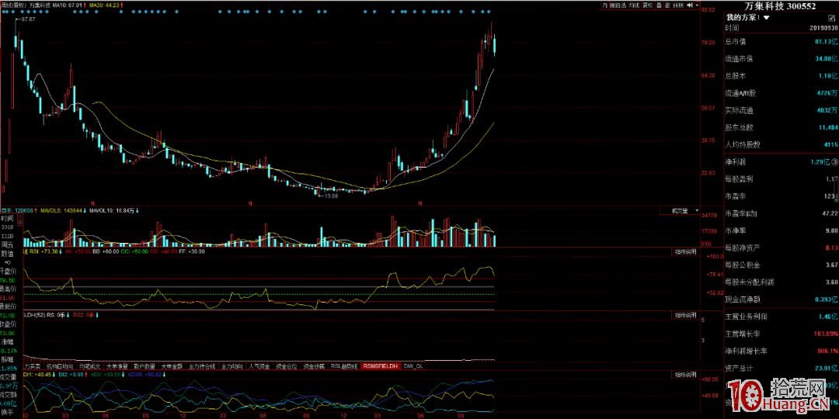The width and height of the screenshot is (839, 419).
Task: Open 指标说明 for the LDH panel
Action: [x=685, y=315]
